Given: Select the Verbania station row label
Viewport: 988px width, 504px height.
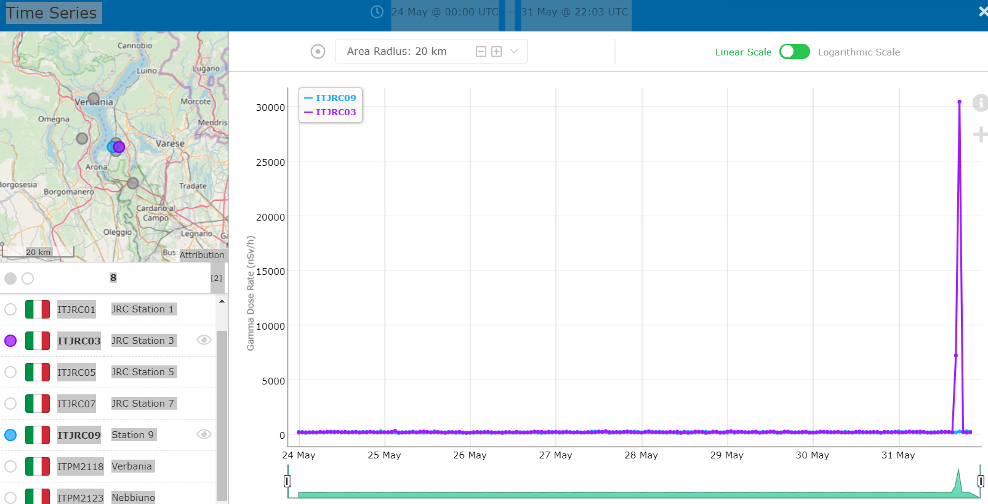Looking at the screenshot, I should click(x=132, y=466).
